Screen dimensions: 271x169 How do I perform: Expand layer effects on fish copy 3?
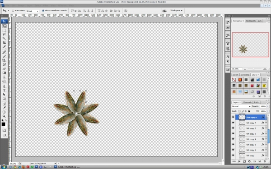[266, 145]
